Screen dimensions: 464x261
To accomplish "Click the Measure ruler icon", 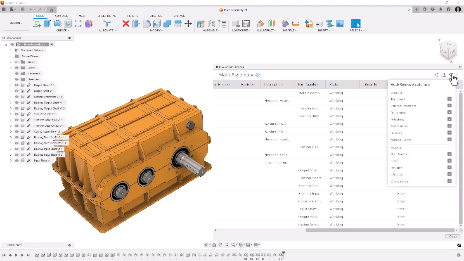I will tap(296, 24).
